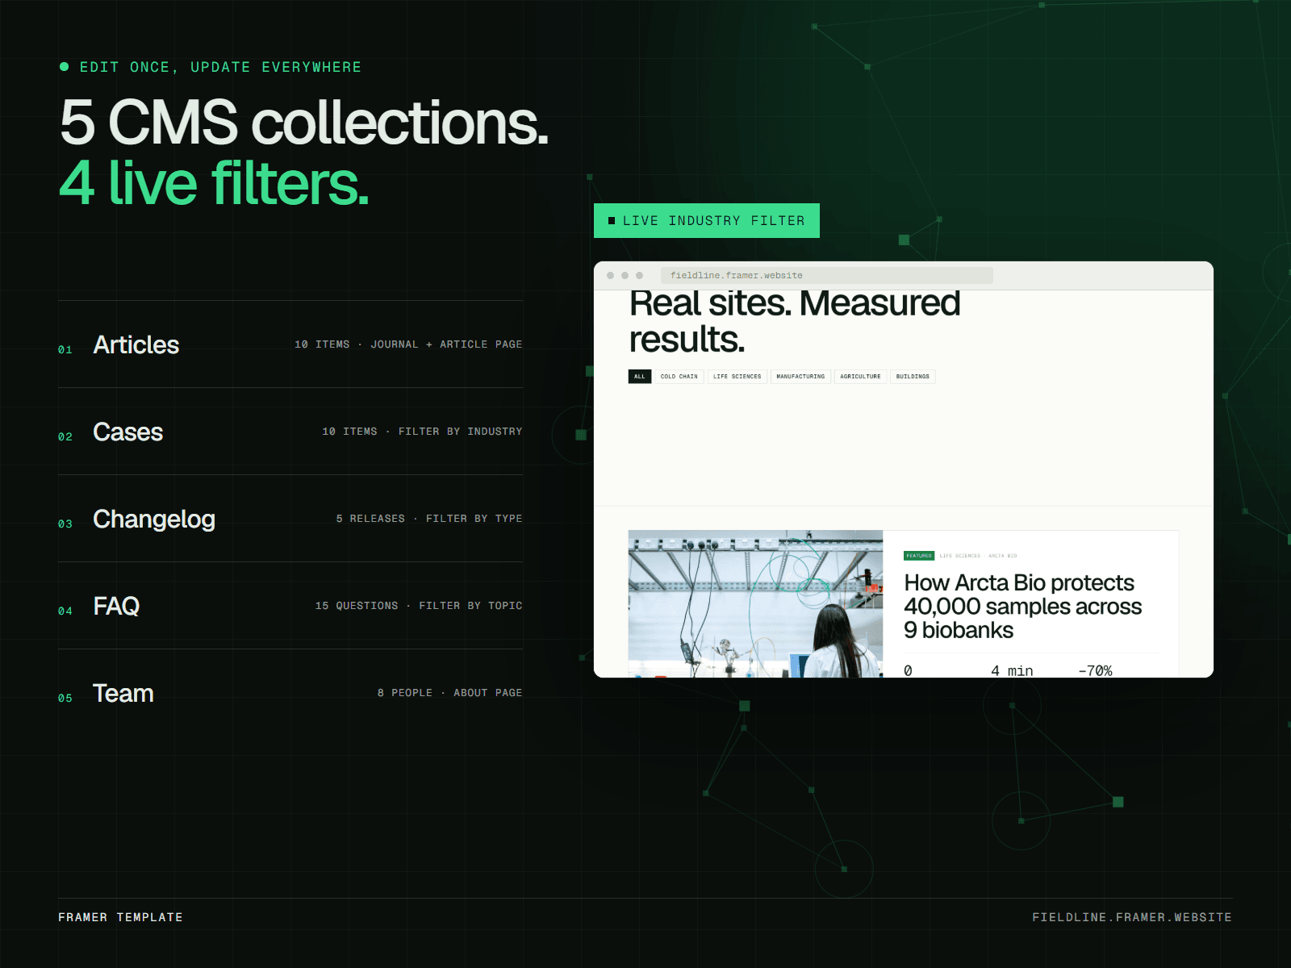Select the BUILDINGS filter chip
Image resolution: width=1291 pixels, height=968 pixels.
913,377
